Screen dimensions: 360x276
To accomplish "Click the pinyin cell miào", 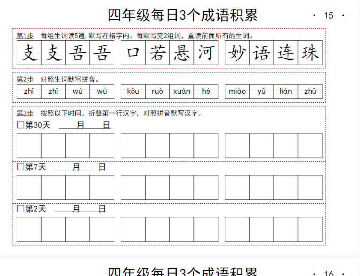I will (237, 91).
